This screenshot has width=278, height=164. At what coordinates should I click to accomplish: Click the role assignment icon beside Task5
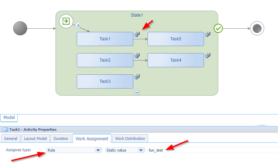click(x=208, y=35)
